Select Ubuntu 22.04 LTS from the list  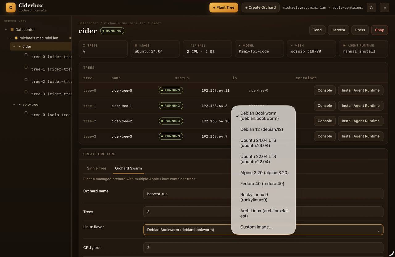263,159
